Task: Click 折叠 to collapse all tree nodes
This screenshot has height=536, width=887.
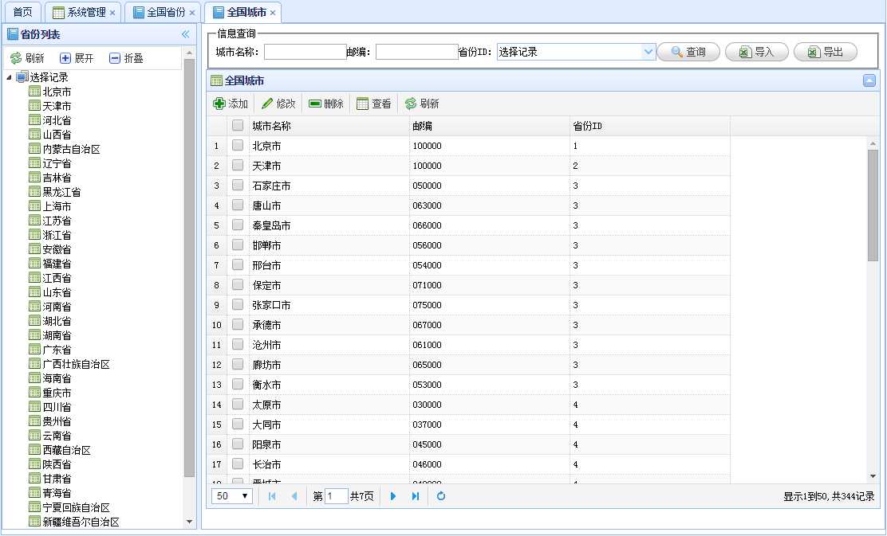Action: click(x=126, y=58)
